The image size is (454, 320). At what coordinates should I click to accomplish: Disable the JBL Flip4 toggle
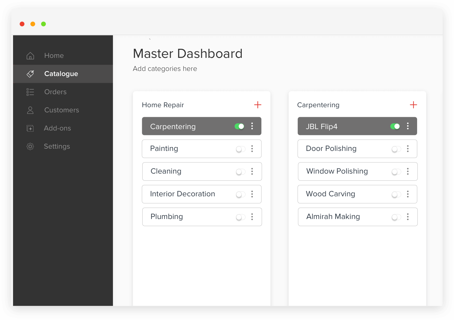(x=395, y=126)
